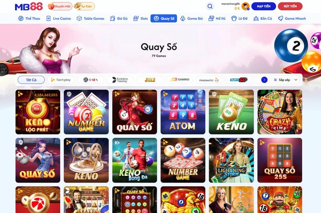Switch to the Live Casino tab
The height and width of the screenshot is (213, 321).
click(59, 18)
